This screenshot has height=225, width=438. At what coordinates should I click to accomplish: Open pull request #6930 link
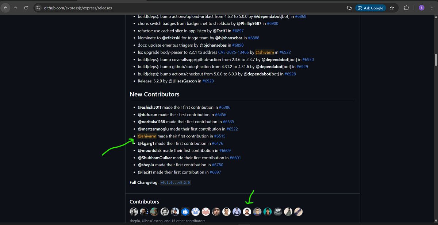click(308, 59)
